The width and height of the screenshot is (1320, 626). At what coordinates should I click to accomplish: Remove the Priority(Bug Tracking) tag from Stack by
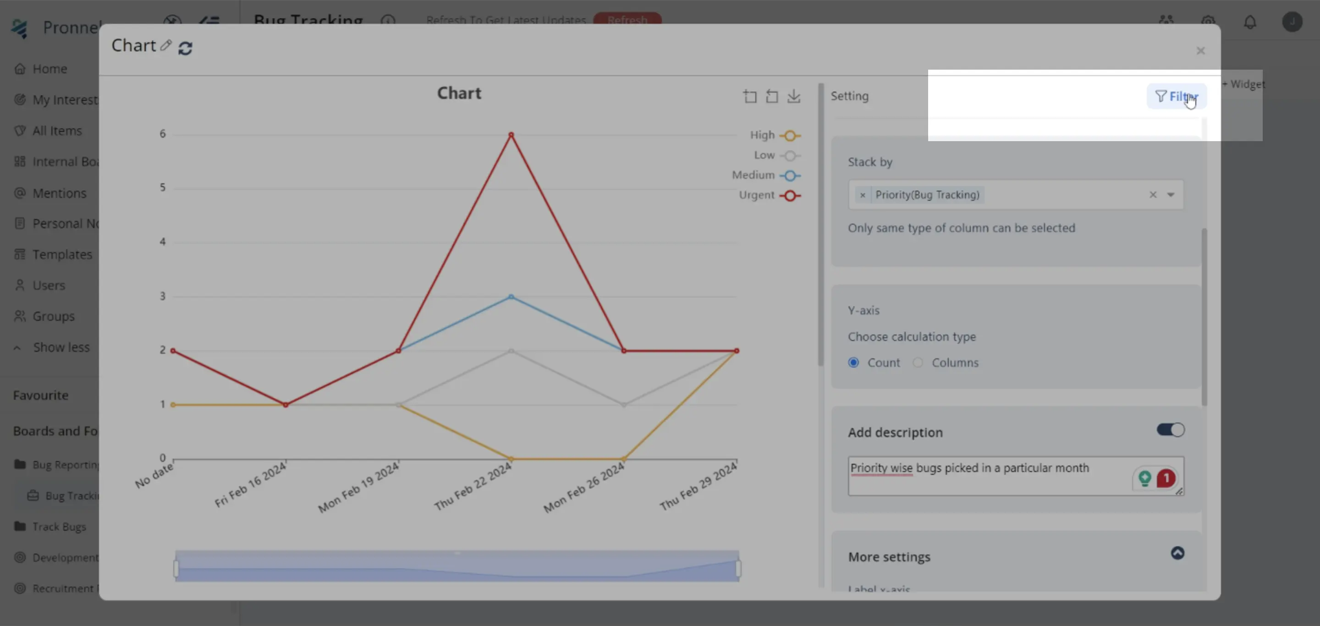pyautogui.click(x=863, y=195)
